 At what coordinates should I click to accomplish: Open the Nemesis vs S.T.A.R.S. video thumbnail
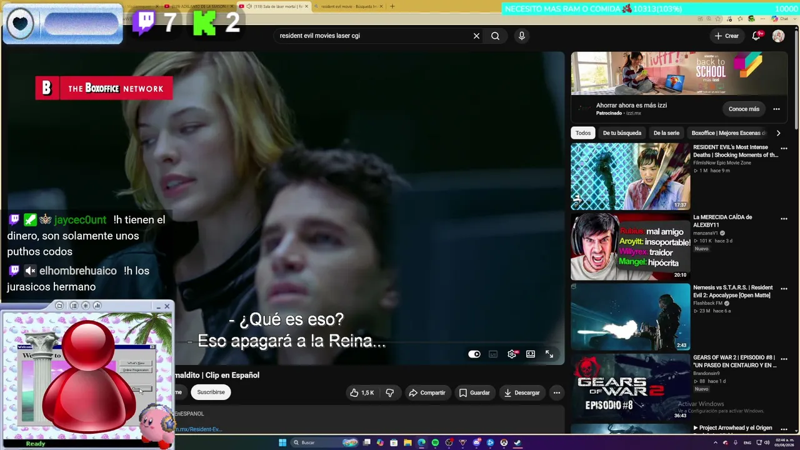point(631,317)
